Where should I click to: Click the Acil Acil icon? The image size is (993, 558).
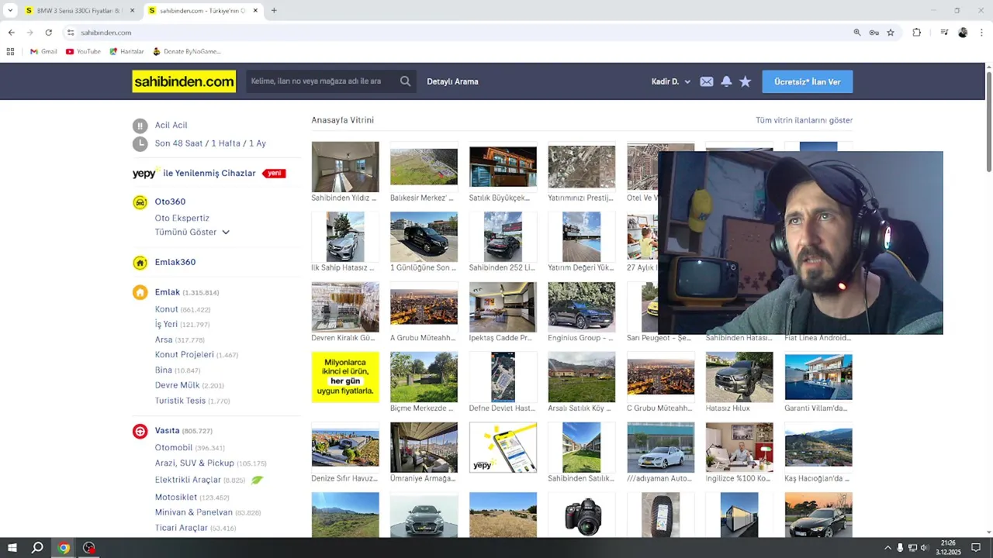140,126
